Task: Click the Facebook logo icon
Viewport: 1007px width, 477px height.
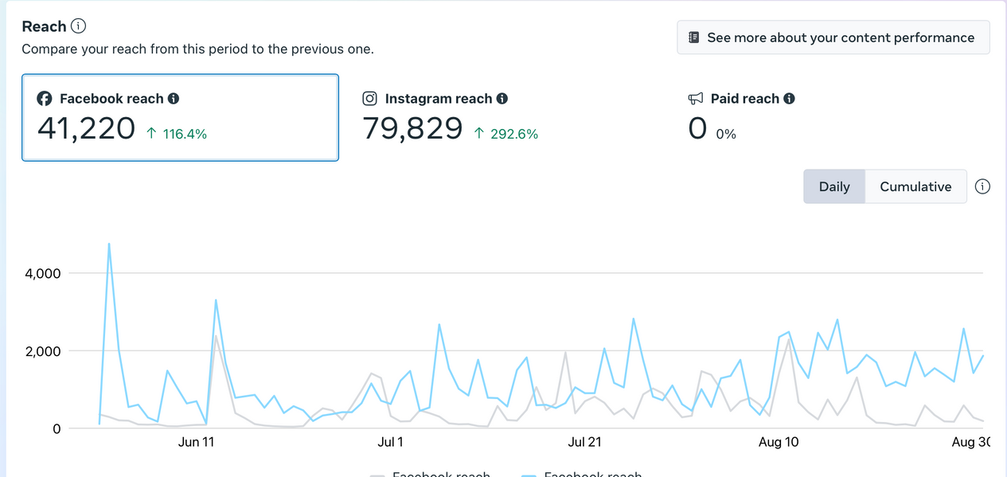Action: coord(45,99)
